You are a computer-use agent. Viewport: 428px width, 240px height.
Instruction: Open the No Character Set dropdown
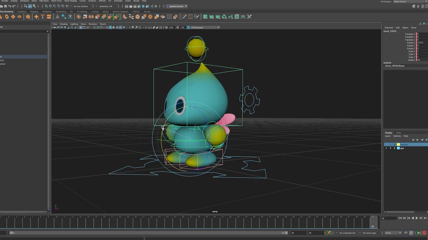(x=347, y=233)
